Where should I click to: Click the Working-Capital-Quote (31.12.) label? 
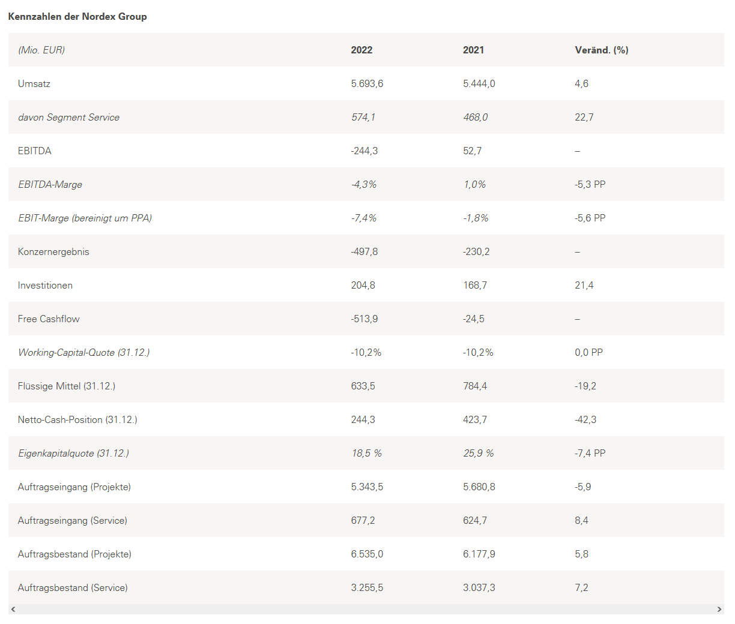click(83, 353)
